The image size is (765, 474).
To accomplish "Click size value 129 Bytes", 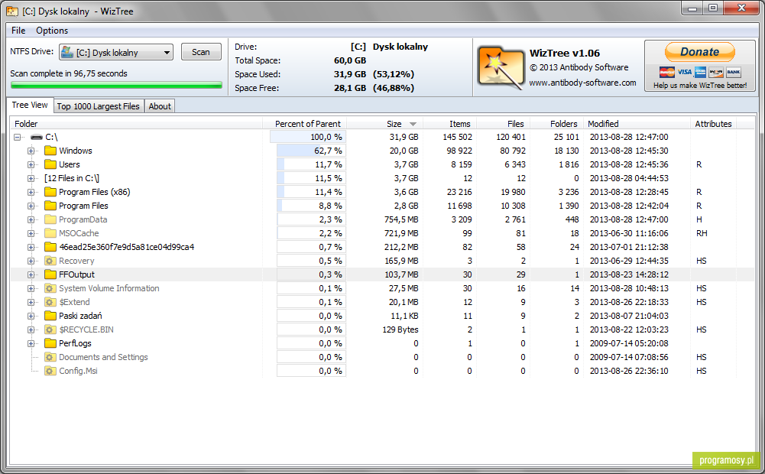I will (400, 330).
